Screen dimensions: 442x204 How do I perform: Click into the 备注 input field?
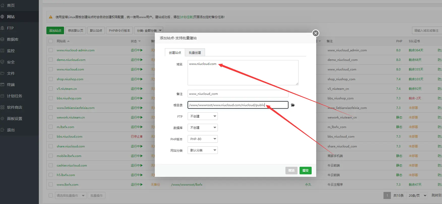coord(238,94)
